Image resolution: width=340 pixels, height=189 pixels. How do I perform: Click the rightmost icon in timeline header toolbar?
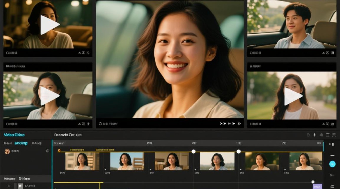334,135
